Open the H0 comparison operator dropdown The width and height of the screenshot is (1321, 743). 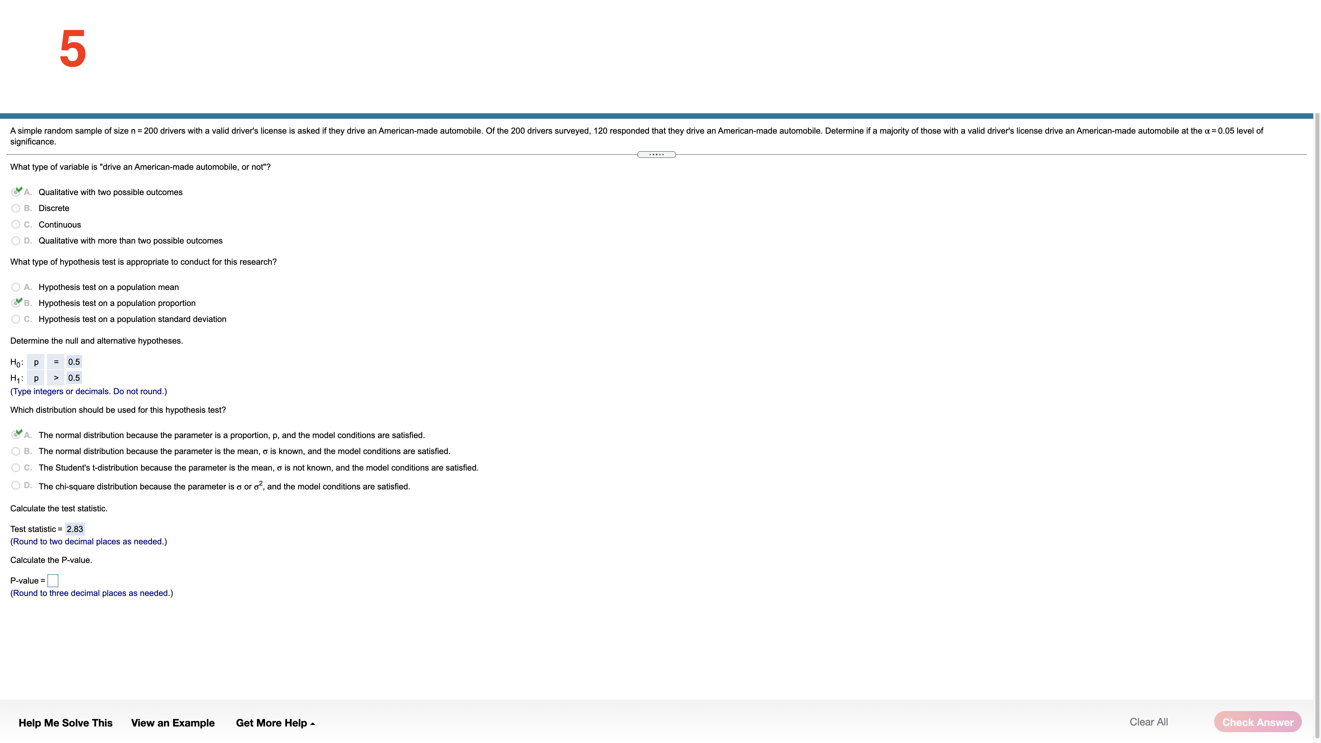point(56,362)
